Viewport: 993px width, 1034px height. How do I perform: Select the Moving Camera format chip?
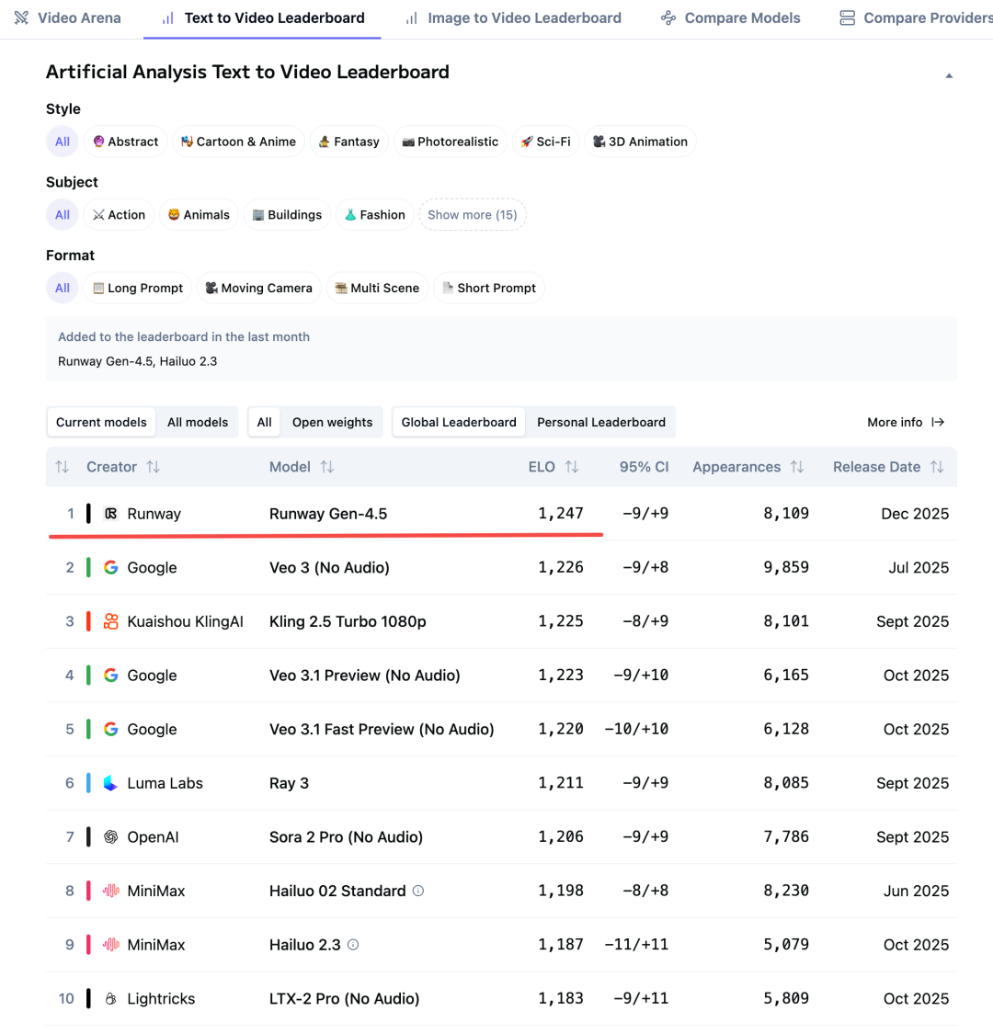point(259,288)
